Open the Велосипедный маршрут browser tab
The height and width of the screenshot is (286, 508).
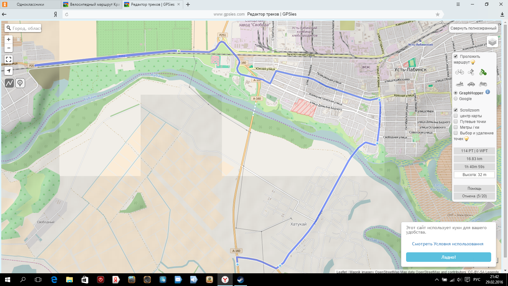coord(92,4)
